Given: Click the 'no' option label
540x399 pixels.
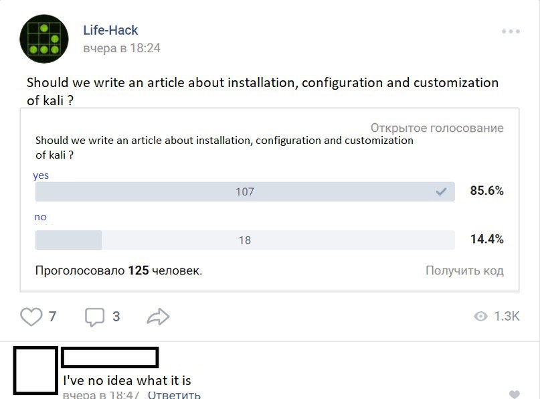Looking at the screenshot, I should pos(41,217).
